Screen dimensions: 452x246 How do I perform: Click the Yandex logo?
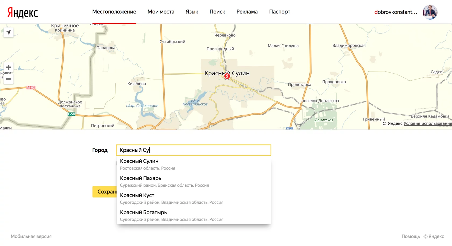point(23,12)
